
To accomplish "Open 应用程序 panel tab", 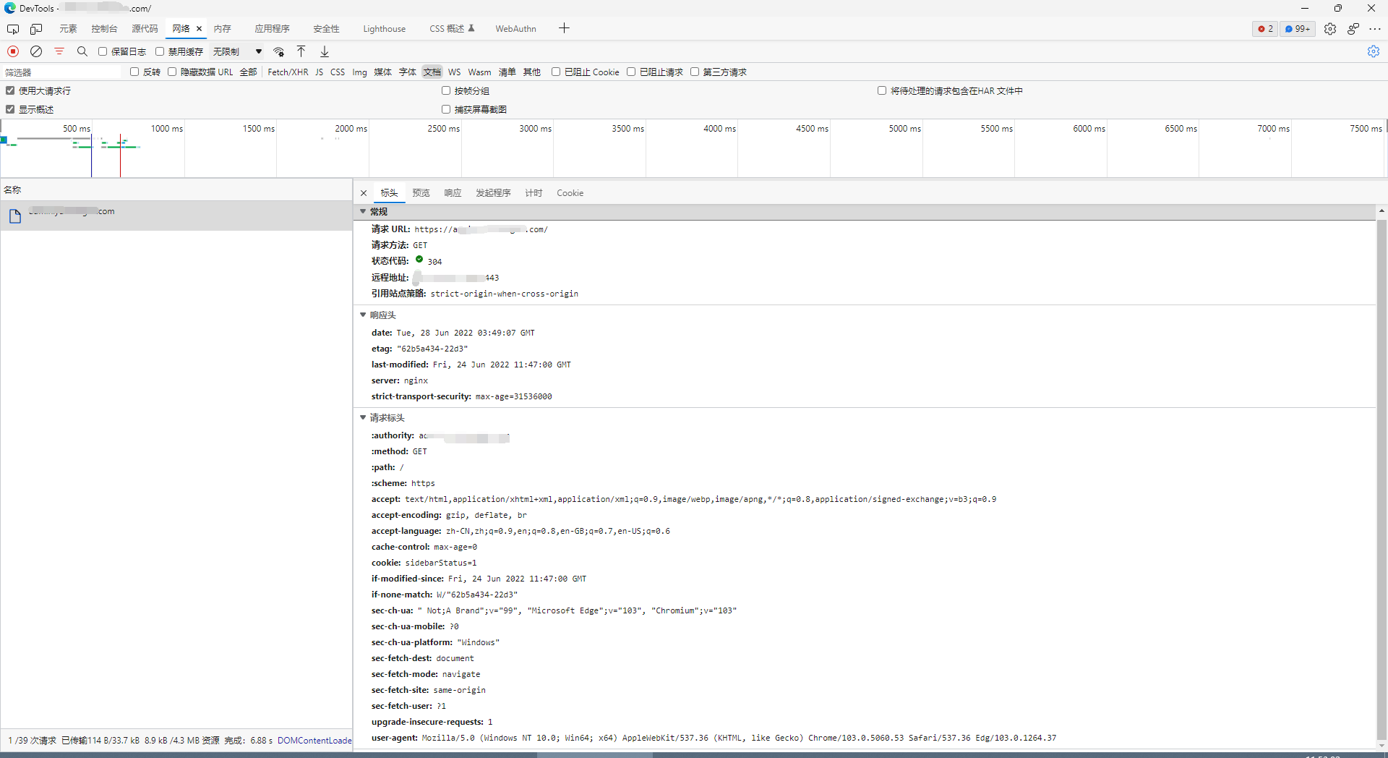I will click(x=272, y=29).
